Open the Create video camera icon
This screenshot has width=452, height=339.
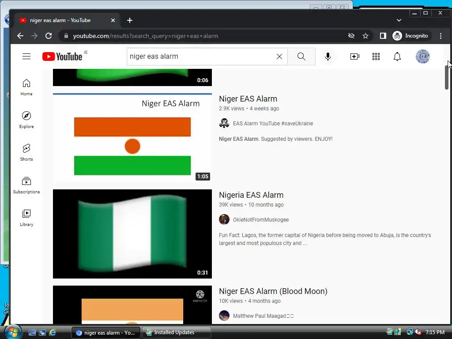(x=354, y=56)
